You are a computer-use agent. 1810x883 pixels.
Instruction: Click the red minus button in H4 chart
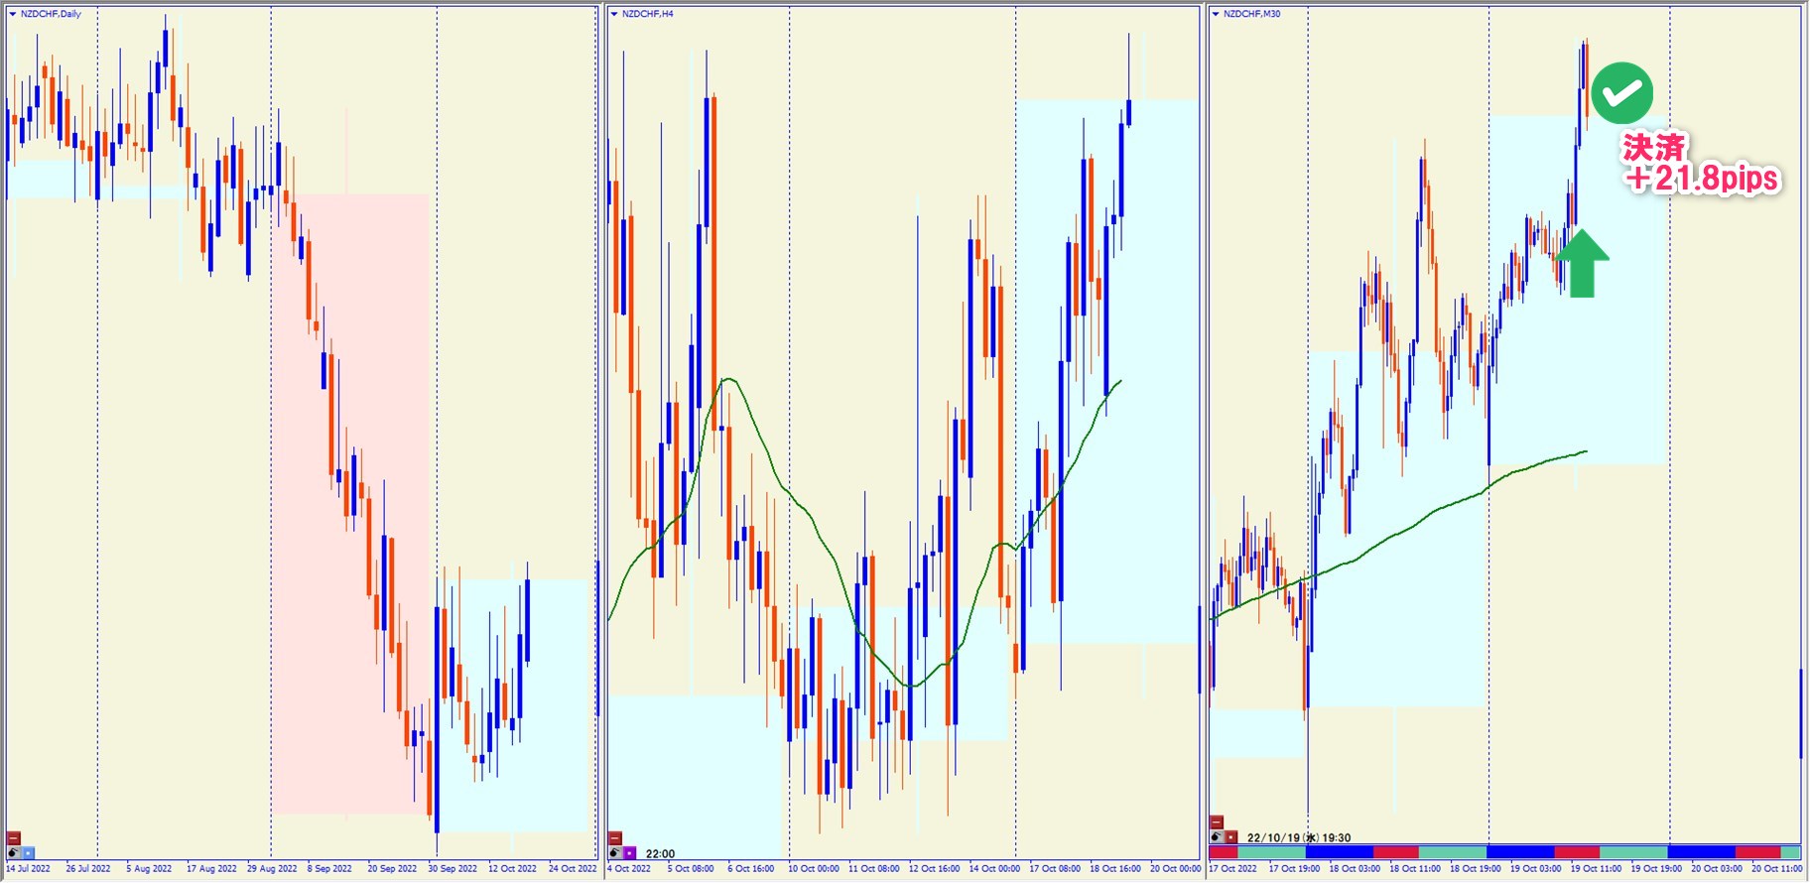(615, 838)
